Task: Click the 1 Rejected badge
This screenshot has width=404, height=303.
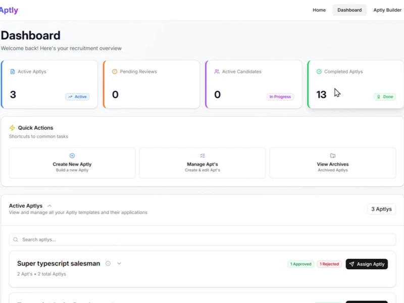Action: click(329, 264)
